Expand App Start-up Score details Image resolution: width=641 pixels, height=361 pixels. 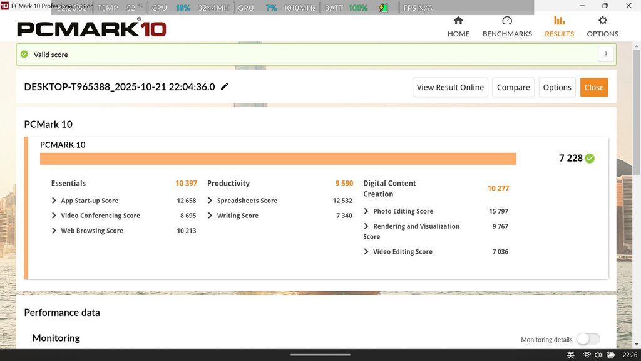(x=54, y=201)
